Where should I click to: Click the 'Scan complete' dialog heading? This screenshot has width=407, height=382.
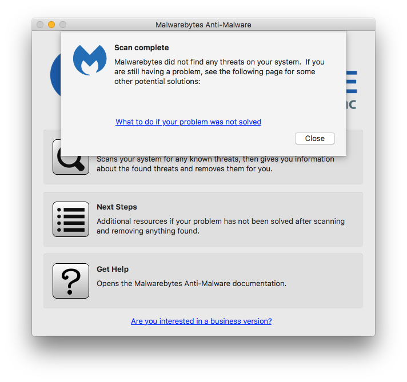pyautogui.click(x=141, y=48)
